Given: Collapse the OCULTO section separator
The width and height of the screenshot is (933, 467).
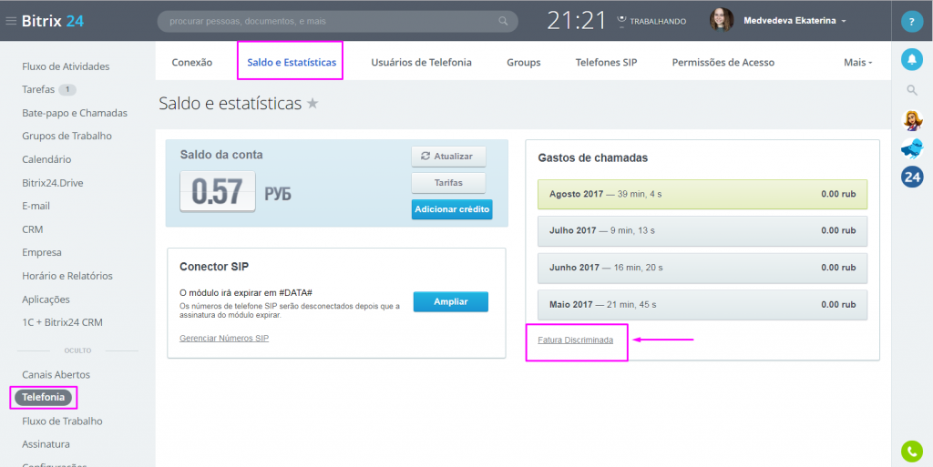Looking at the screenshot, I should (x=77, y=350).
